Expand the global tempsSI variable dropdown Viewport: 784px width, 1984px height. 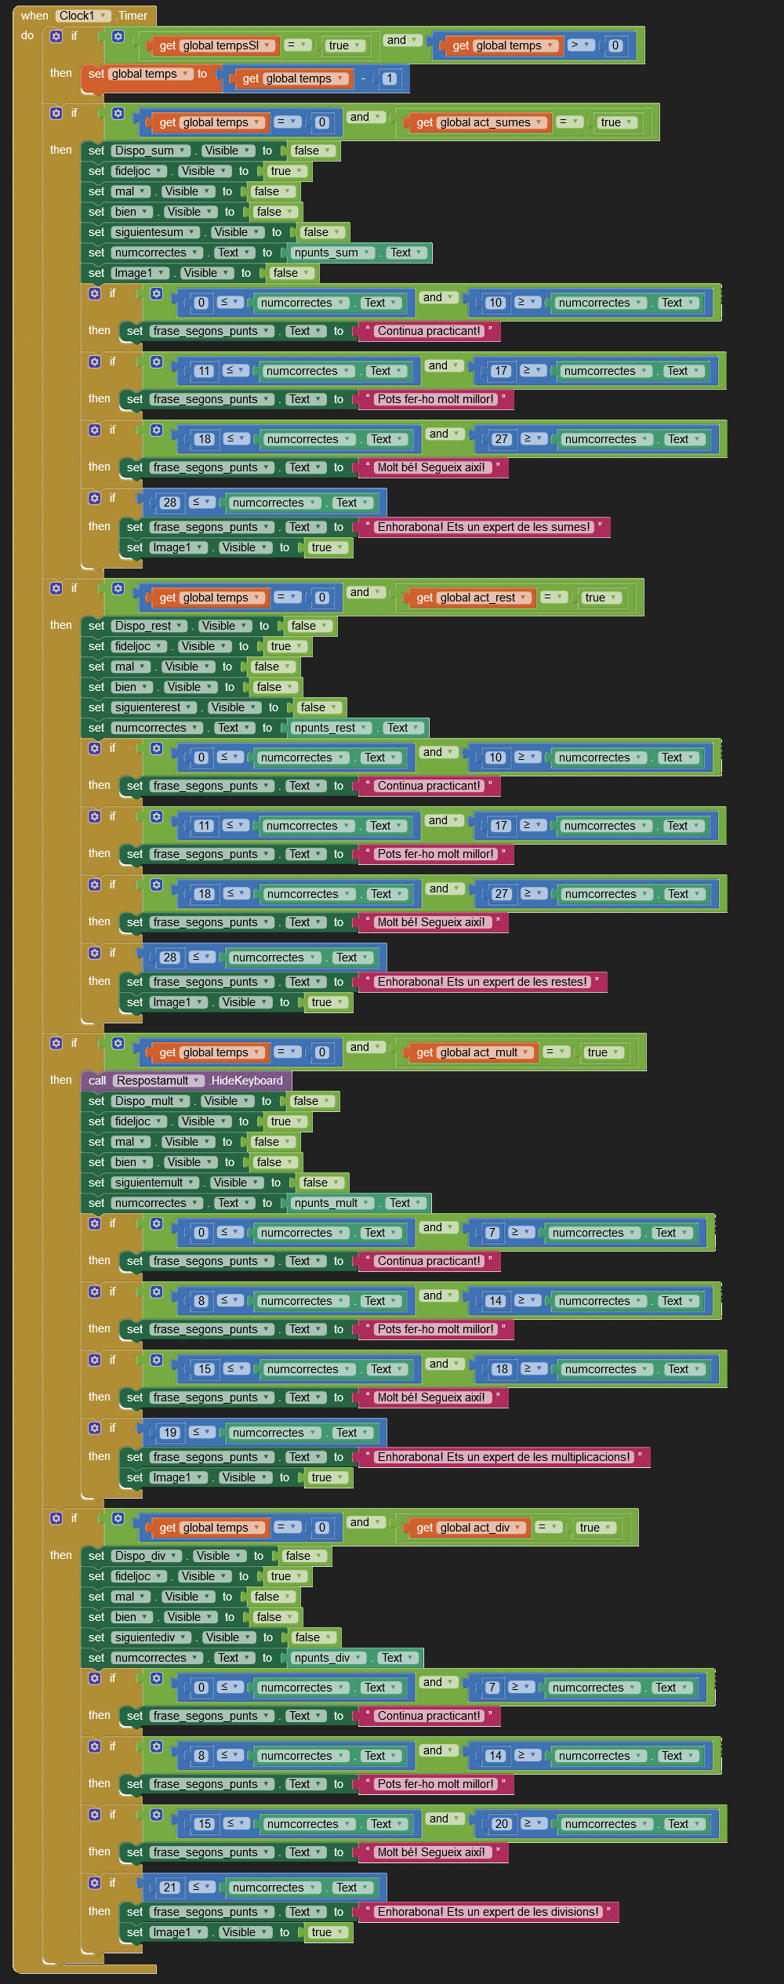tap(267, 45)
